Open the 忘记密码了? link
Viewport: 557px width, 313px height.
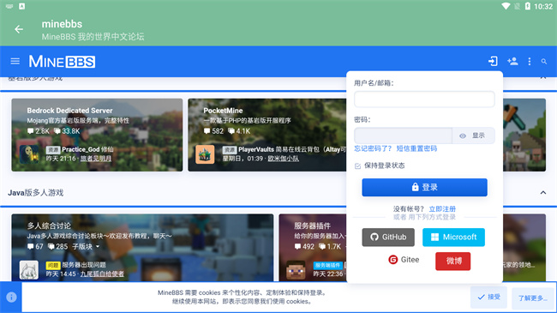click(x=373, y=148)
